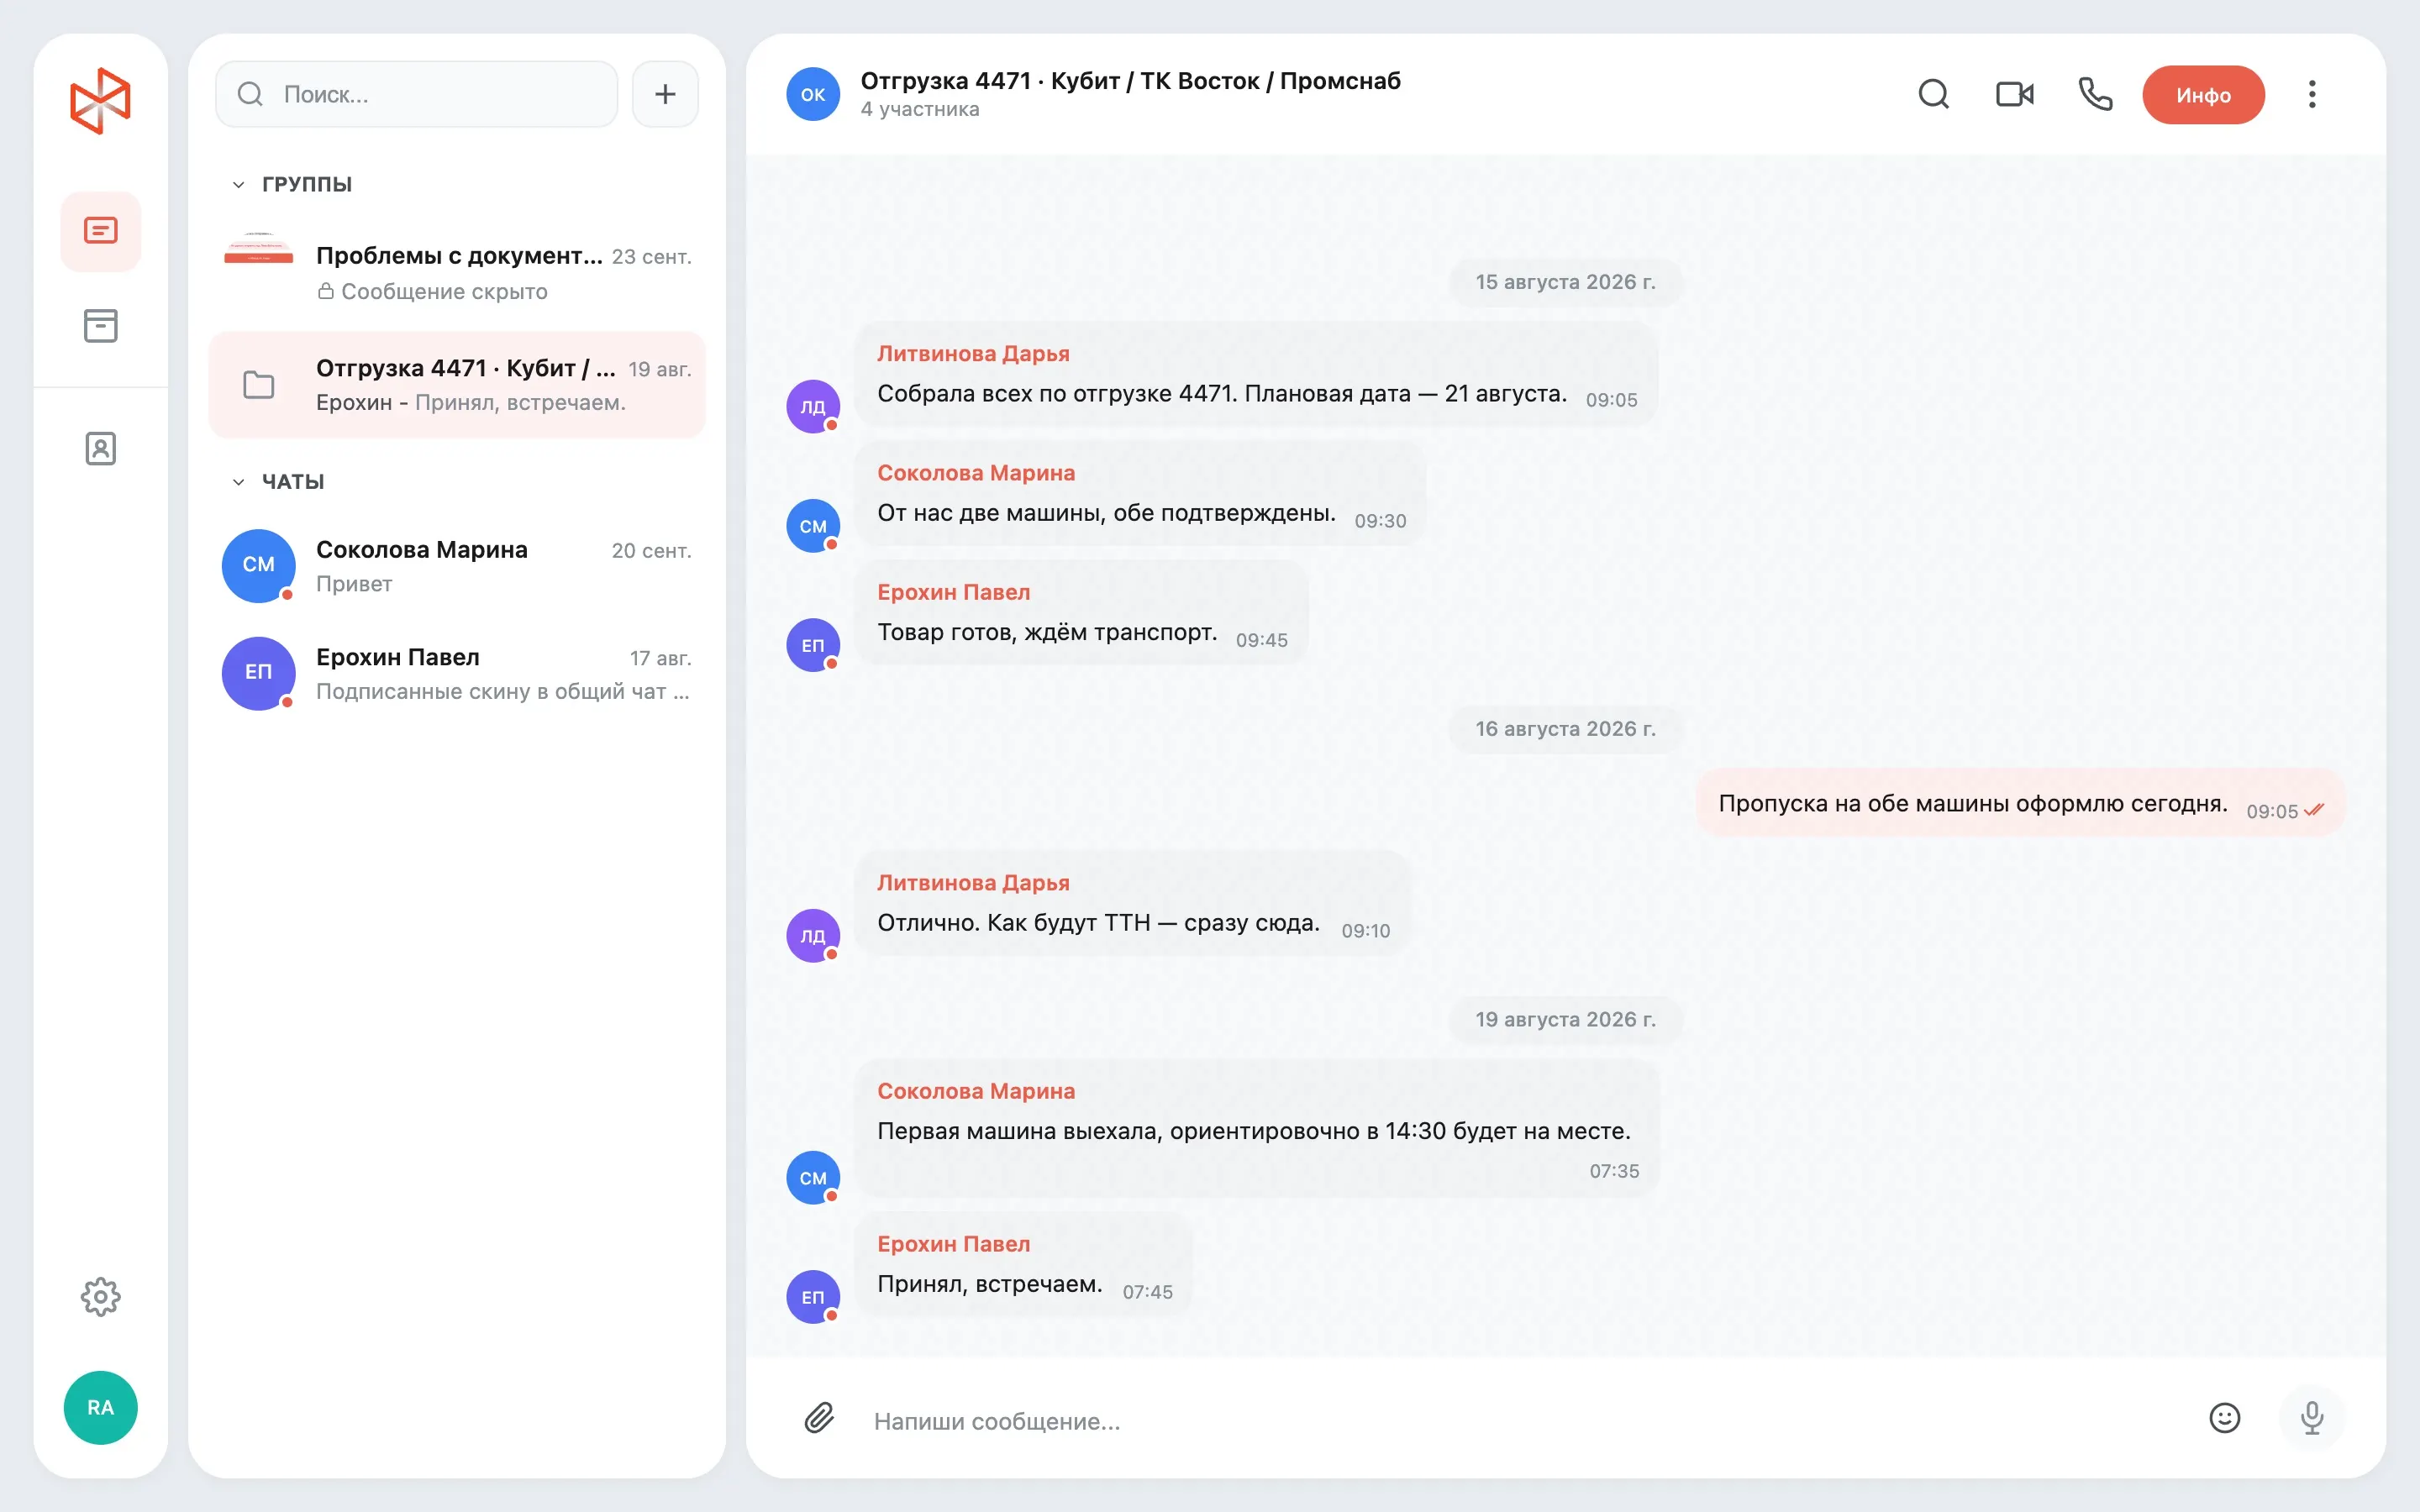Click the search chats input field
Image resolution: width=2420 pixels, height=1512 pixels.
click(417, 94)
